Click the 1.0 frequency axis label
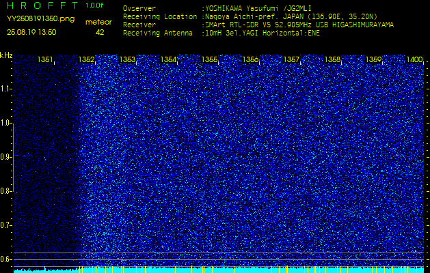 point(5,123)
